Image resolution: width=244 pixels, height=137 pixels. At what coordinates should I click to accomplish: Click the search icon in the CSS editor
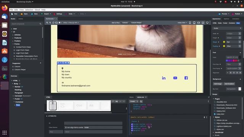pyautogui.click(x=141, y=102)
